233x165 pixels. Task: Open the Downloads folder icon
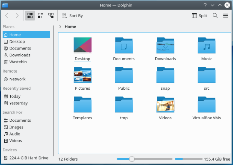(165, 46)
